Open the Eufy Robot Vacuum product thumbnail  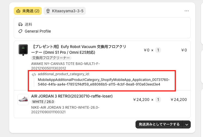tap(23, 50)
